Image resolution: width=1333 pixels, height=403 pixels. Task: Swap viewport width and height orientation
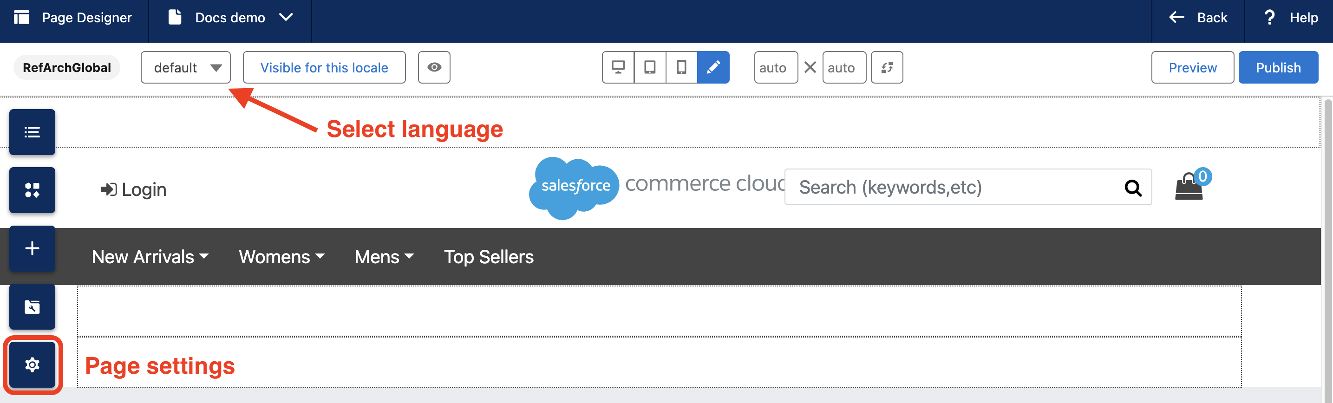click(x=887, y=67)
